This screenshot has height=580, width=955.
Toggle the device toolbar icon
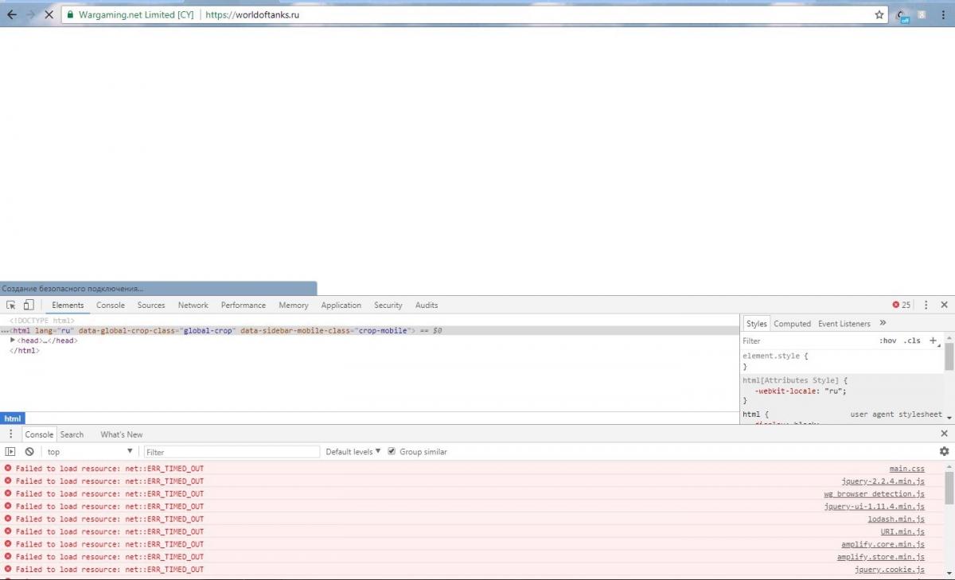pyautogui.click(x=28, y=305)
